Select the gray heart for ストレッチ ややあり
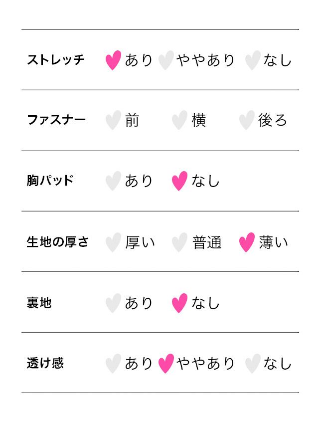Image resolution: width=319 pixels, height=426 pixels. (x=166, y=60)
